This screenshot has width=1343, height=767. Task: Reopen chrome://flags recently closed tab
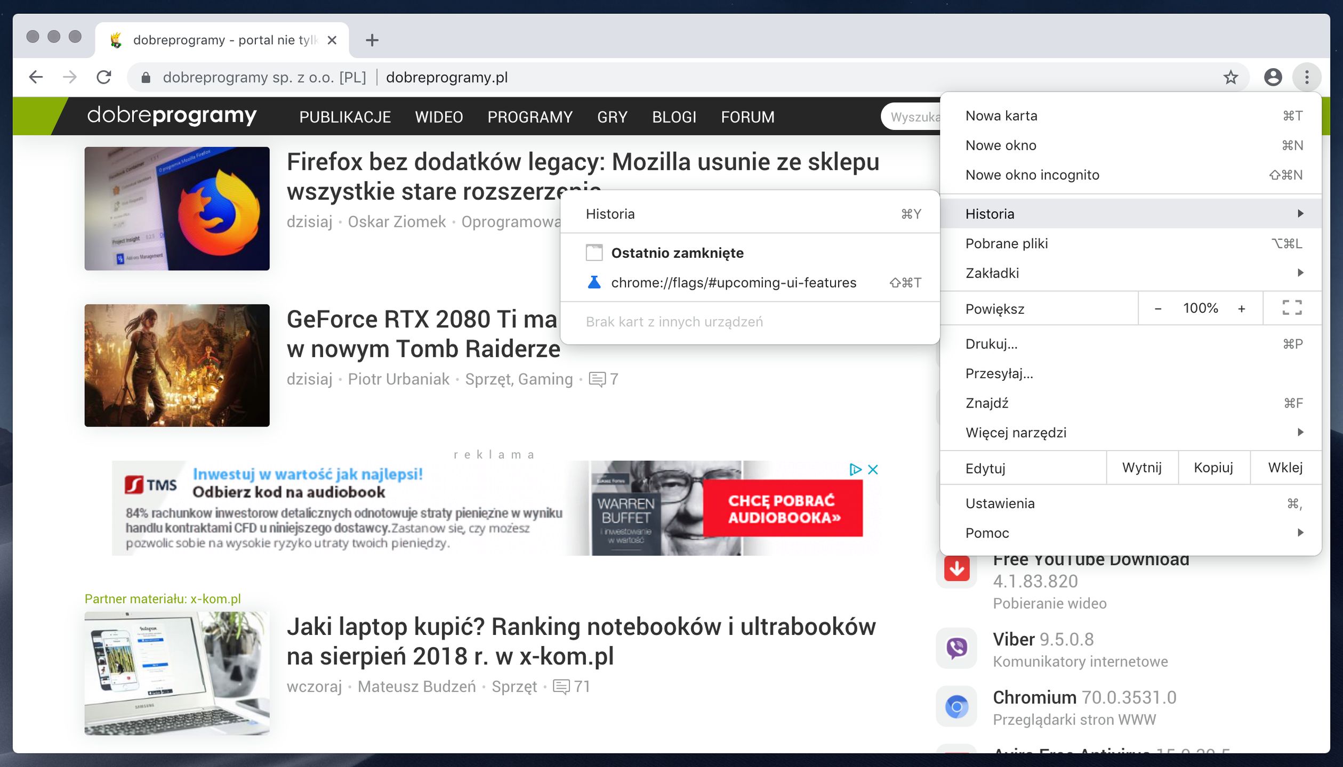pyautogui.click(x=733, y=282)
